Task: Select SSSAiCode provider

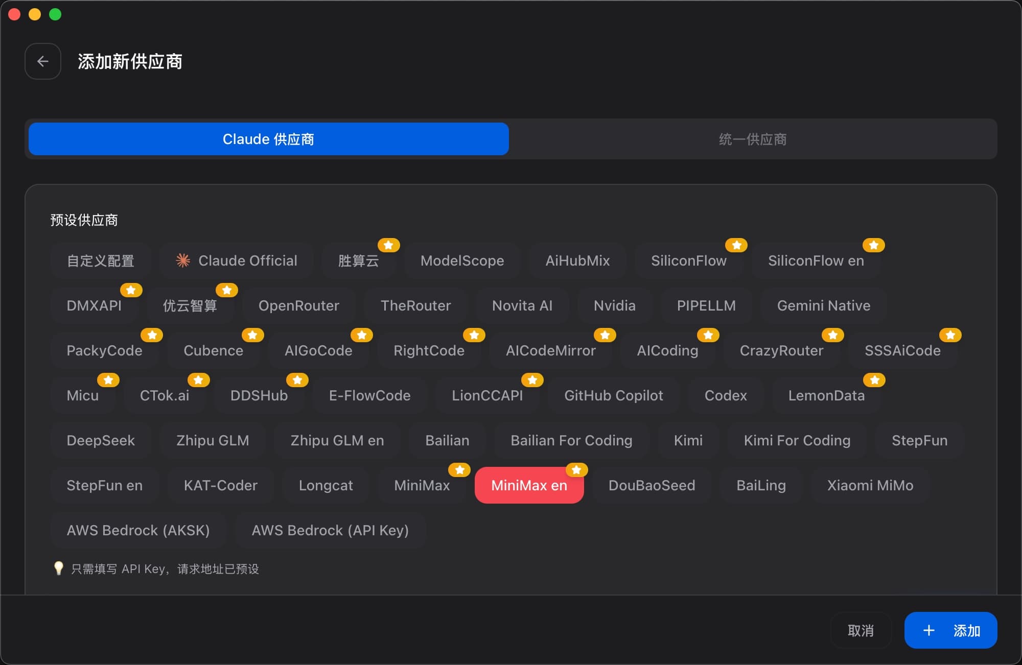Action: (x=902, y=350)
